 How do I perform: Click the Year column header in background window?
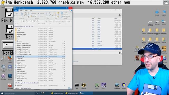tap(93, 19)
